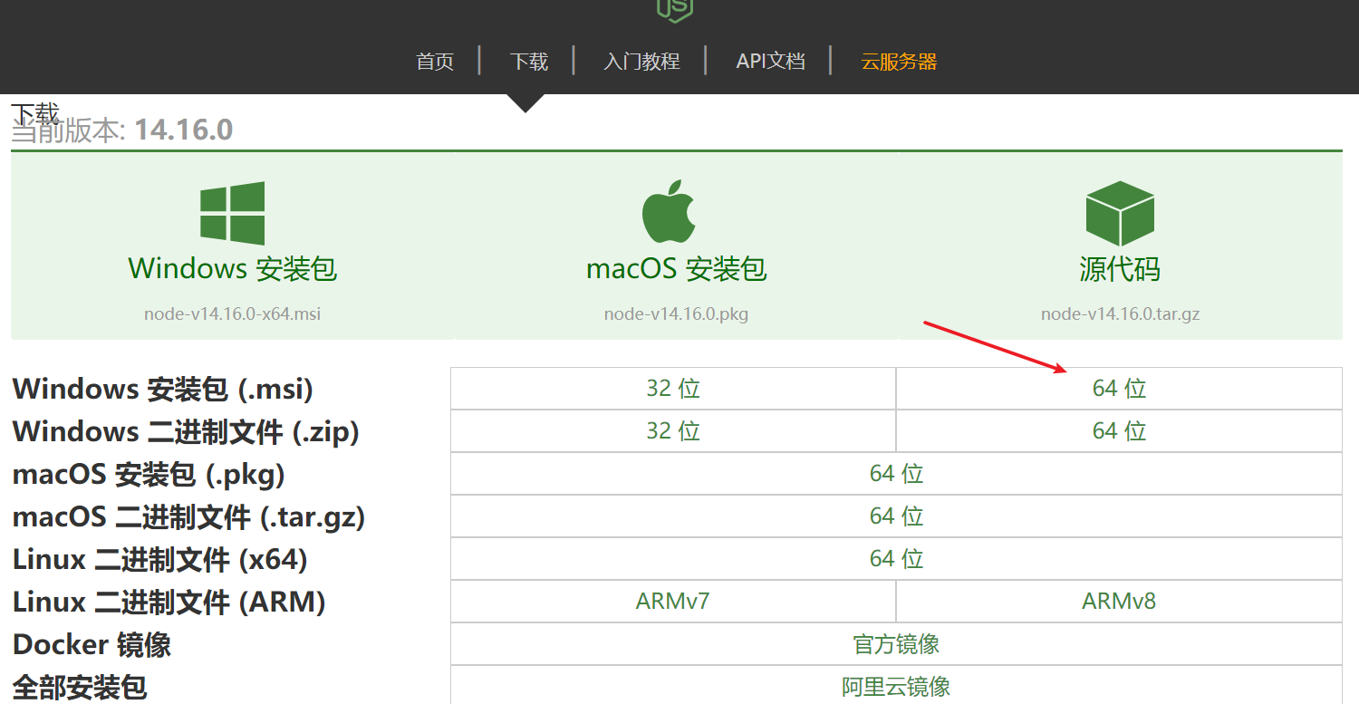Download 64 位 Windows .msi installer
1359x704 pixels.
coord(1119,389)
